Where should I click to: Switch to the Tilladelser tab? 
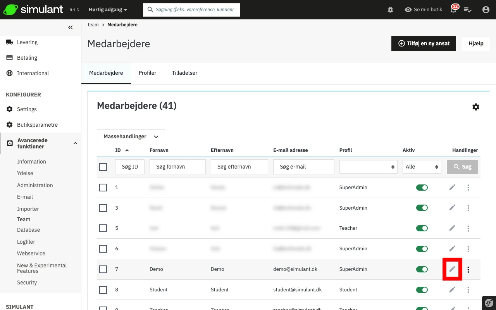click(x=184, y=73)
